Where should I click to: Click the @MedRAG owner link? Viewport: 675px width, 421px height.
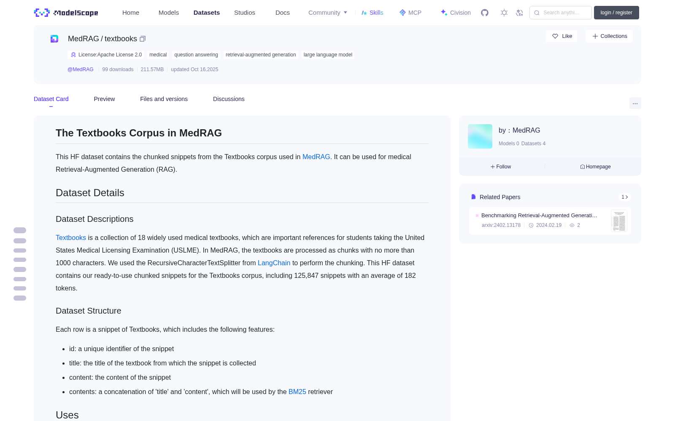[x=81, y=69]
